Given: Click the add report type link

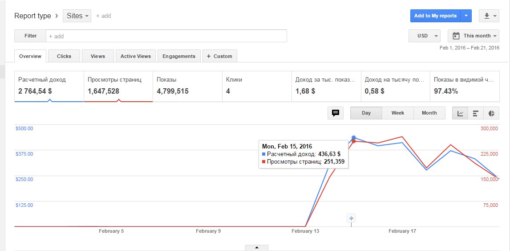Looking at the screenshot, I should click(103, 16).
